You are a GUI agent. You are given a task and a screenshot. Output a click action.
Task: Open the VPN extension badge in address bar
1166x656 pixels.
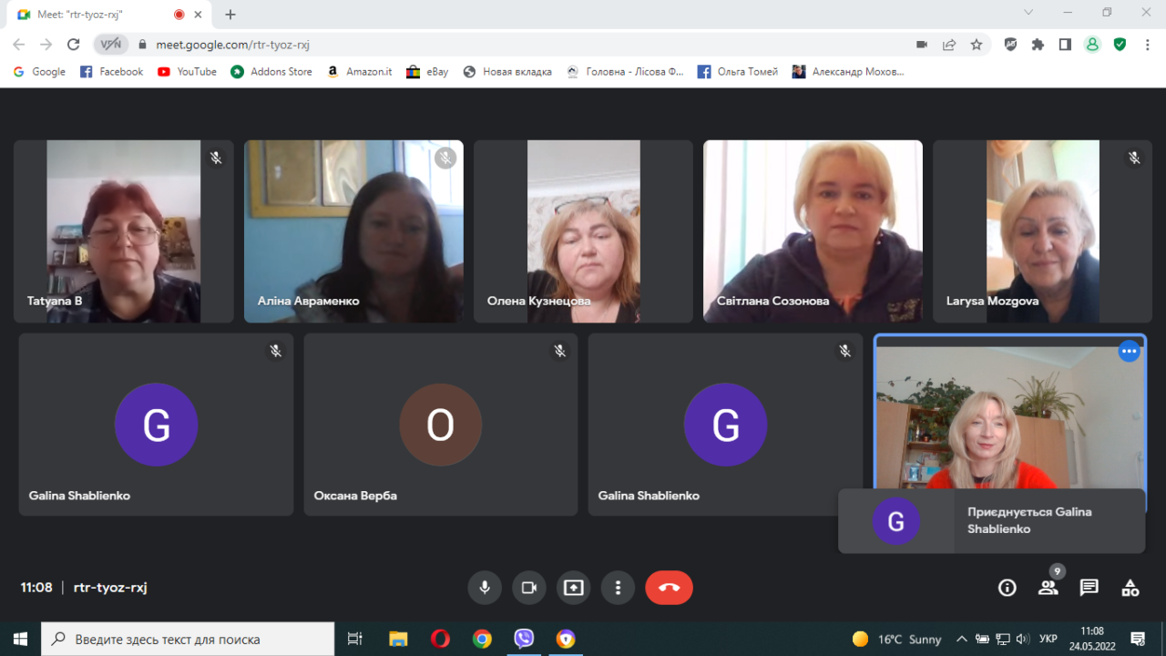click(110, 44)
